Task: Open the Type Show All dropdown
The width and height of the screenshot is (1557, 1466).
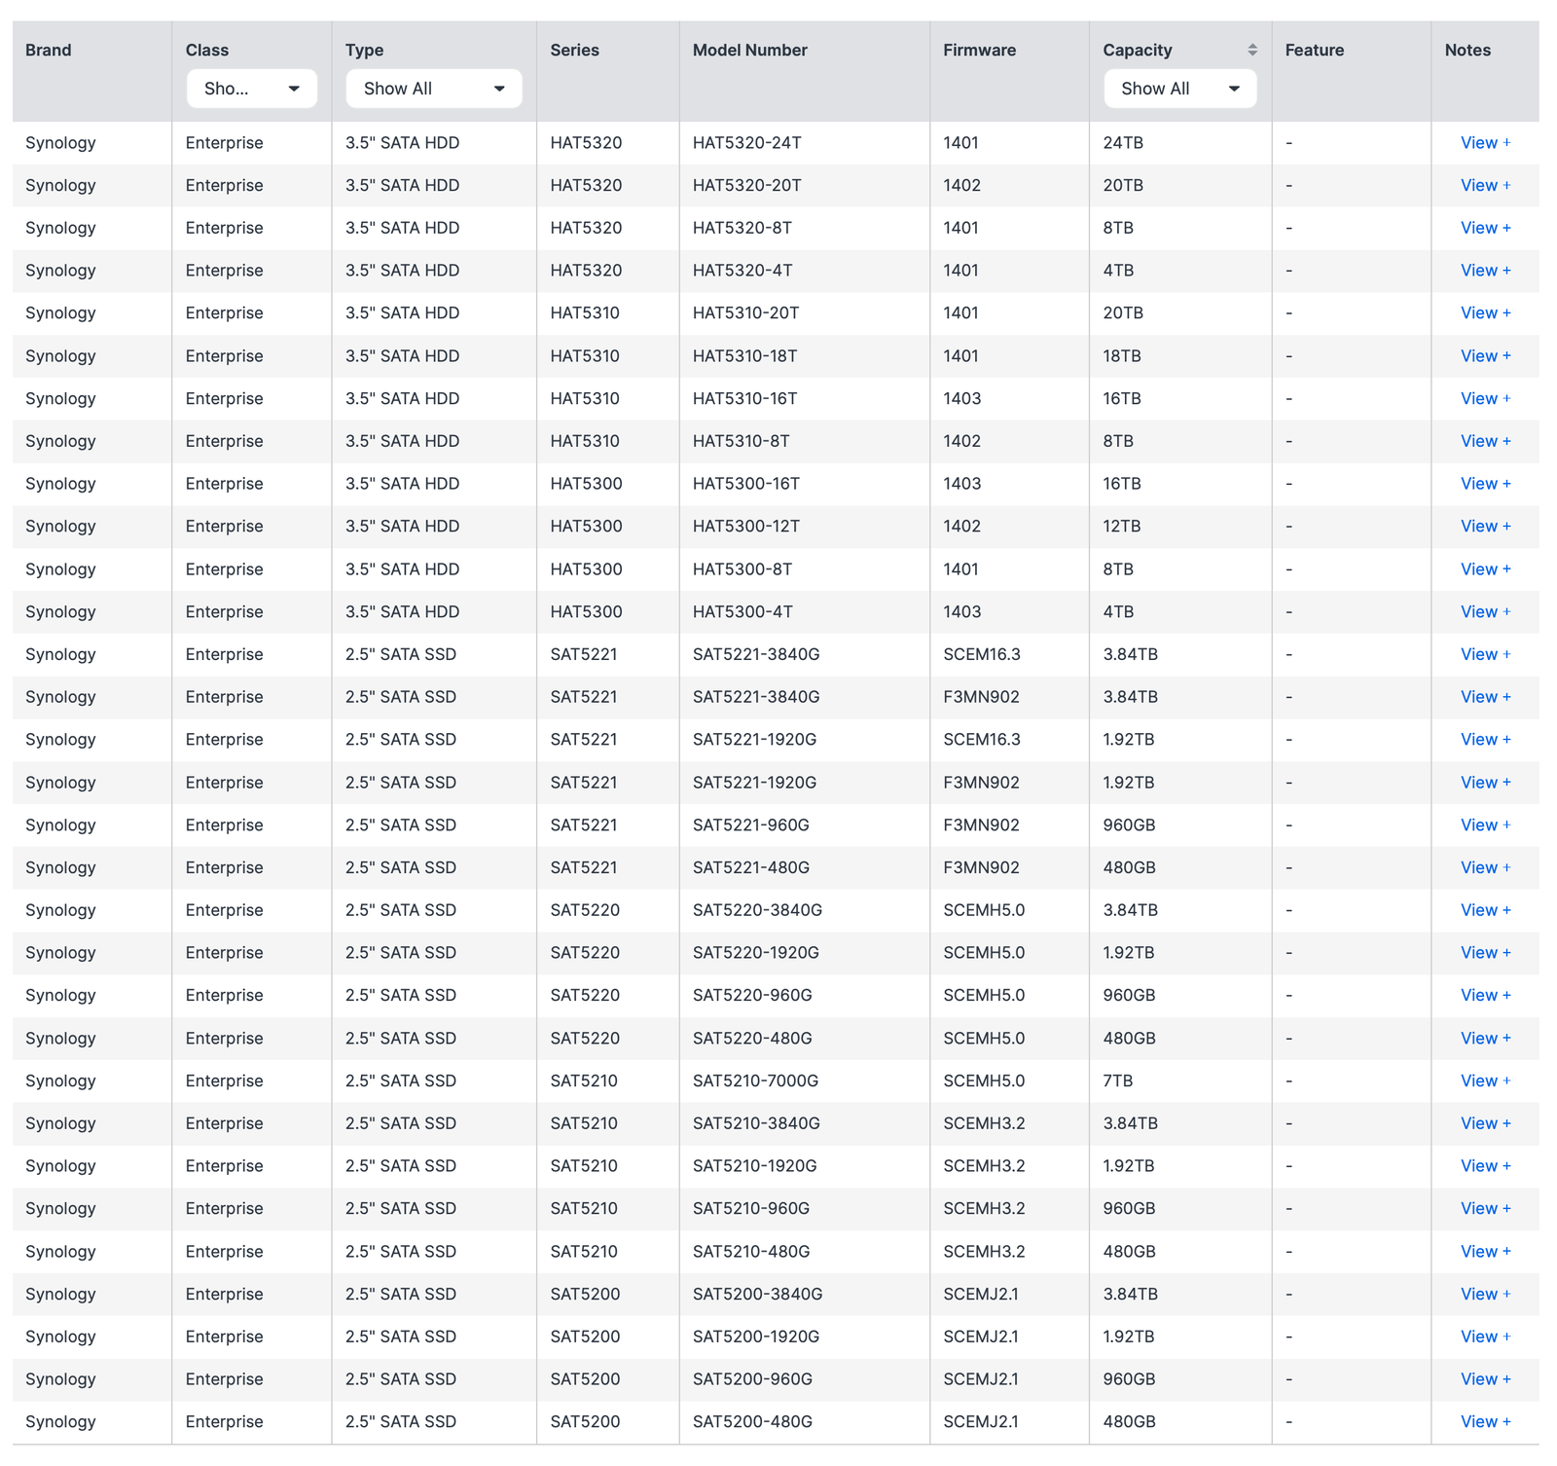Action: pyautogui.click(x=434, y=89)
